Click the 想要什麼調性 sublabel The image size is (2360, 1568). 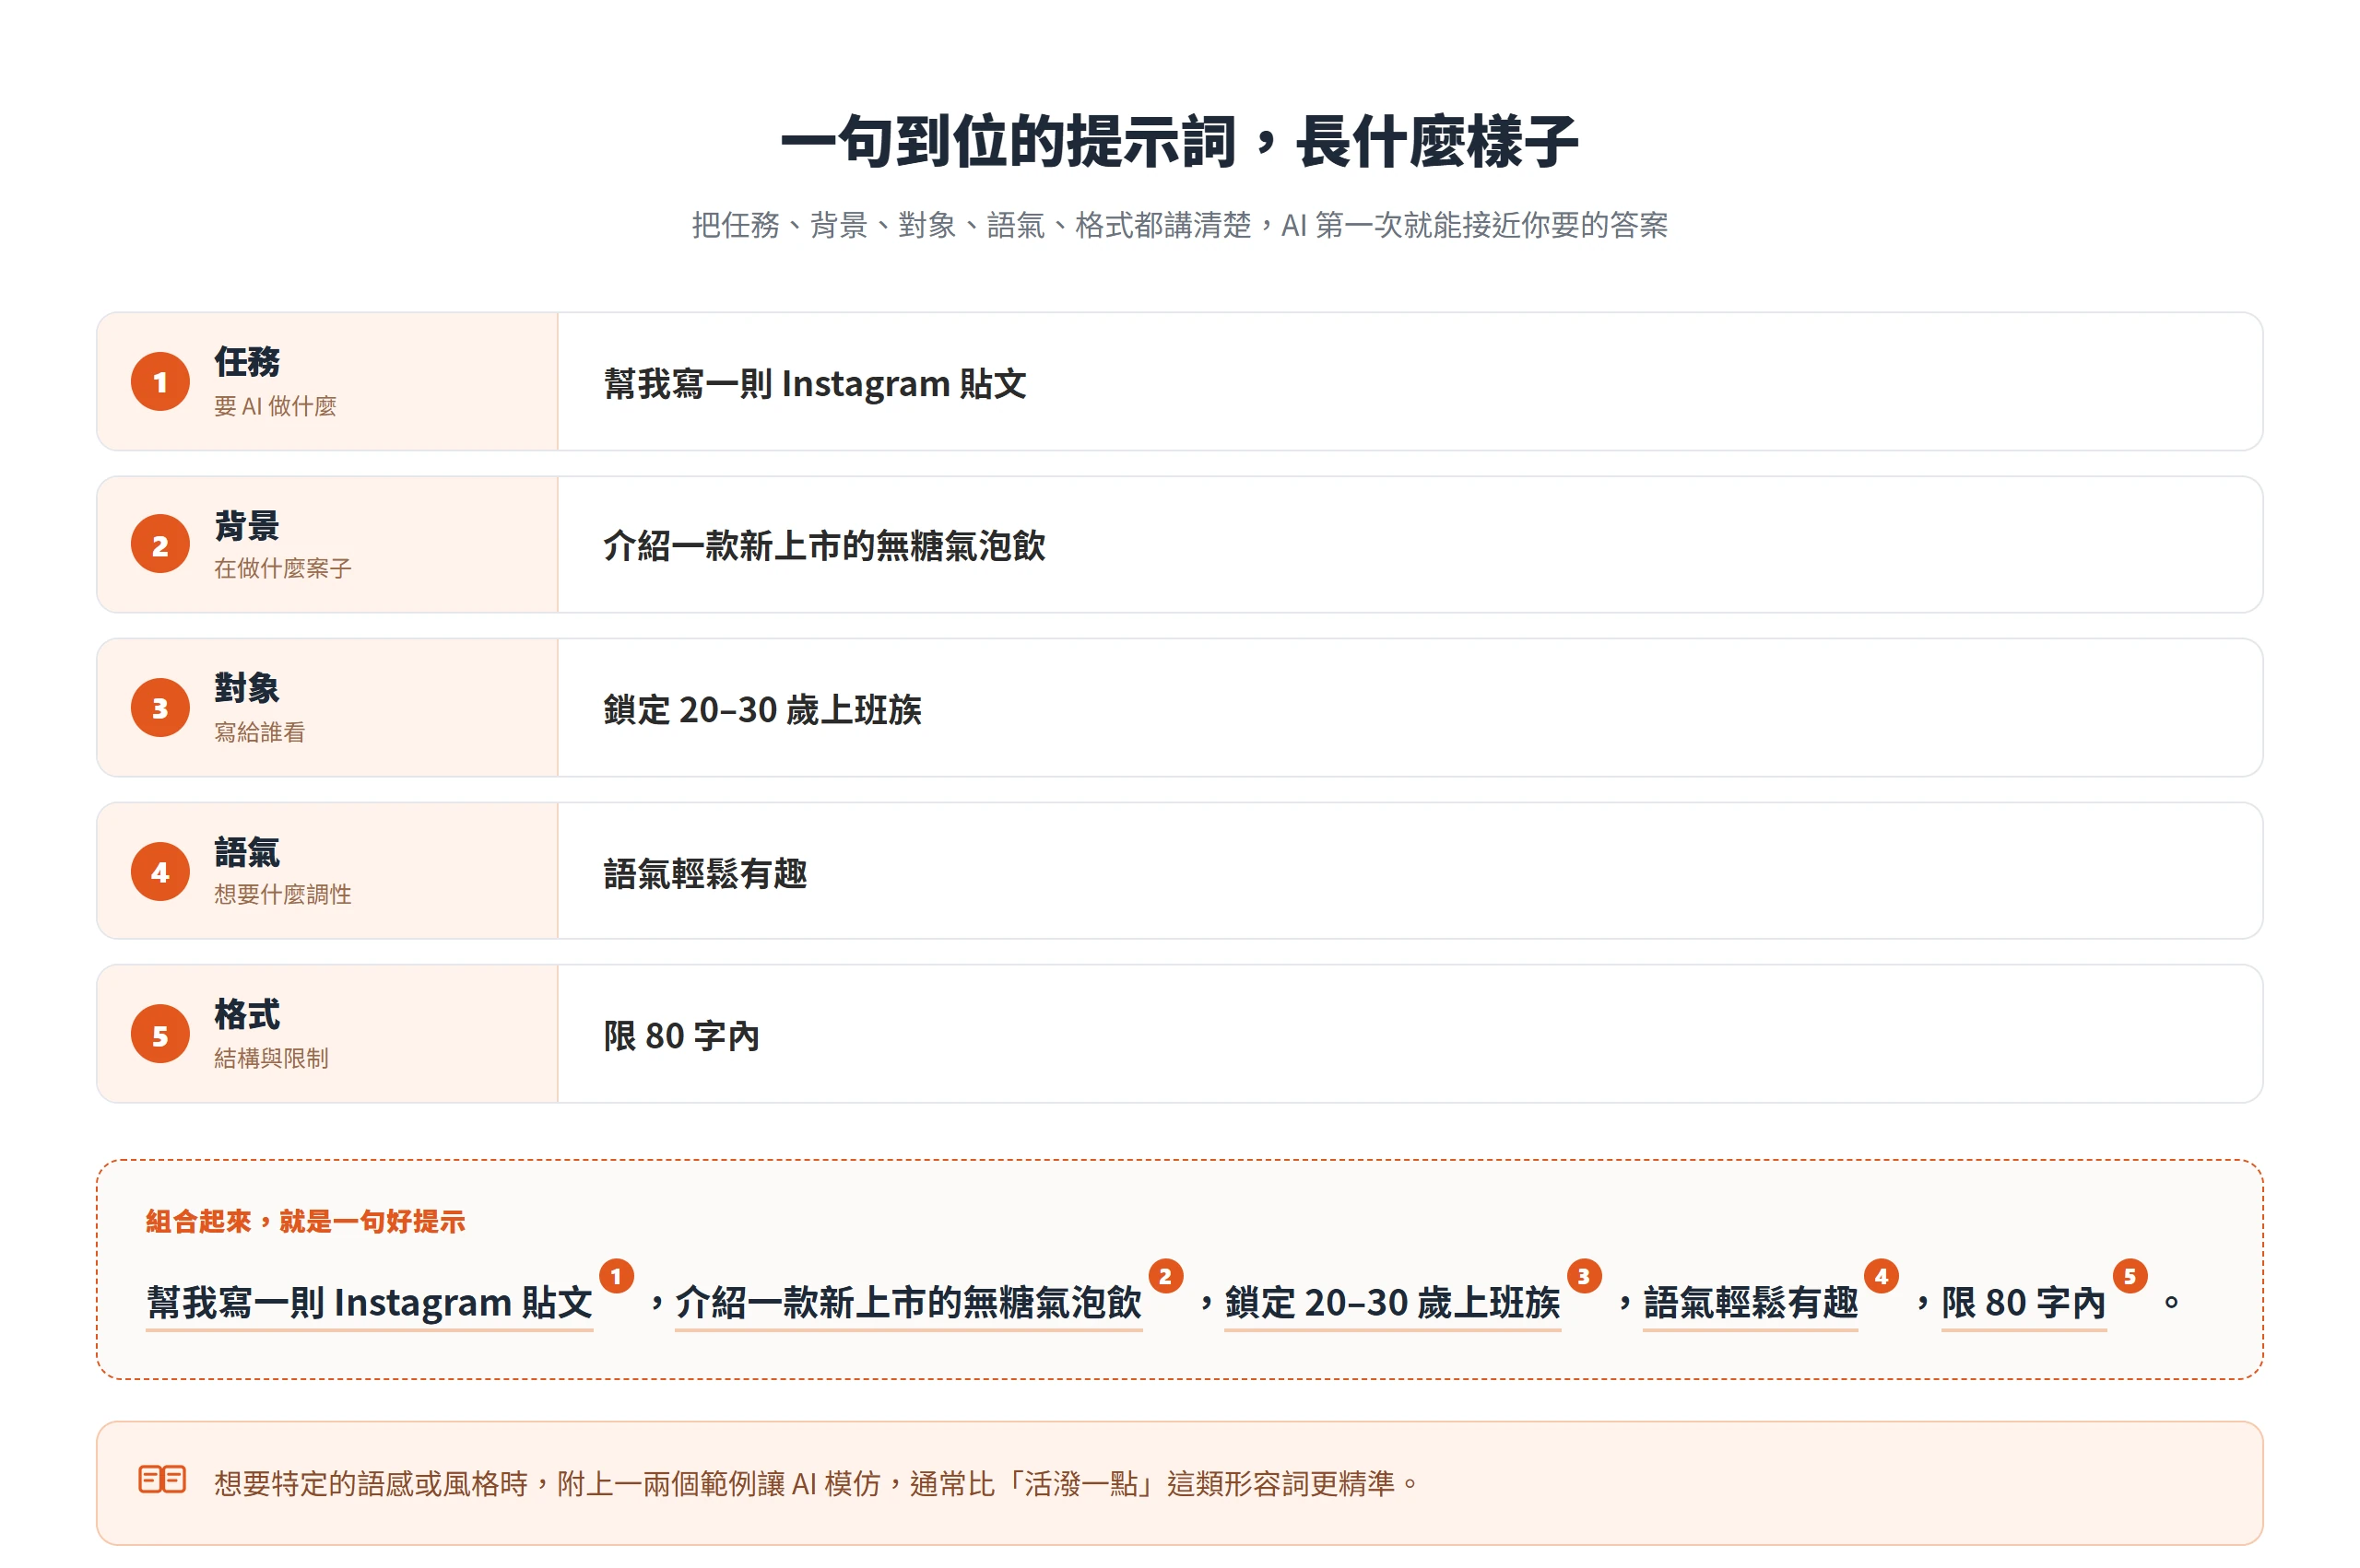click(283, 895)
